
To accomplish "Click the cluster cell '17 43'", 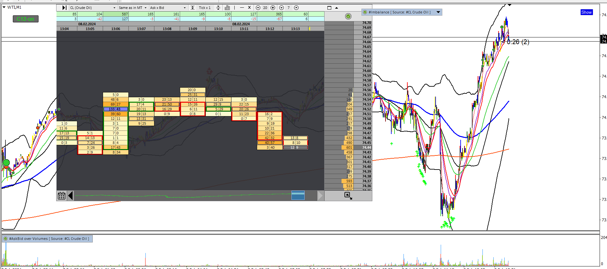I will tap(116, 147).
